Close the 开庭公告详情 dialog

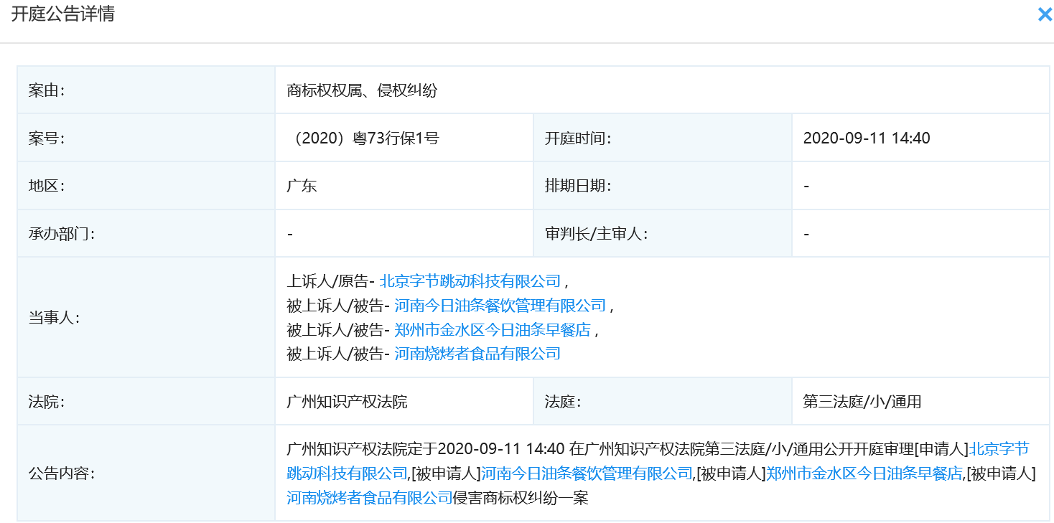coord(1043,14)
